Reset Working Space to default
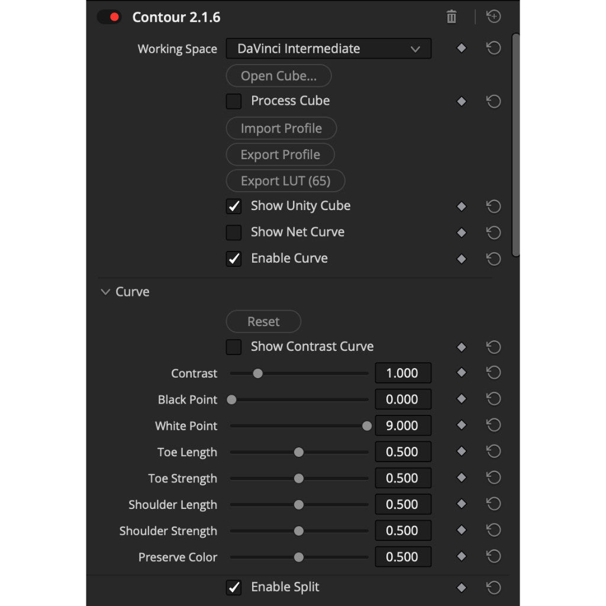 494,48
